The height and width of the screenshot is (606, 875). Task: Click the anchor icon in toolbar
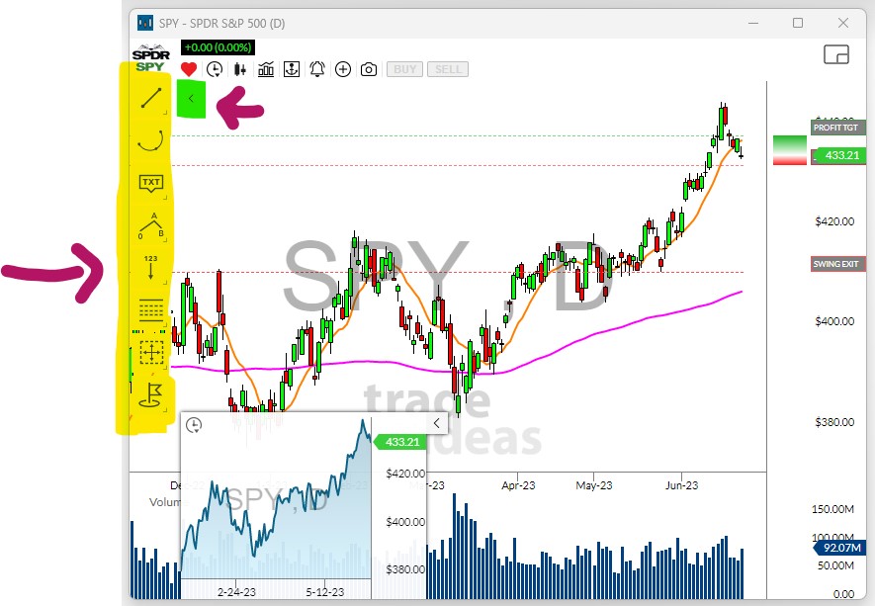coord(292,69)
